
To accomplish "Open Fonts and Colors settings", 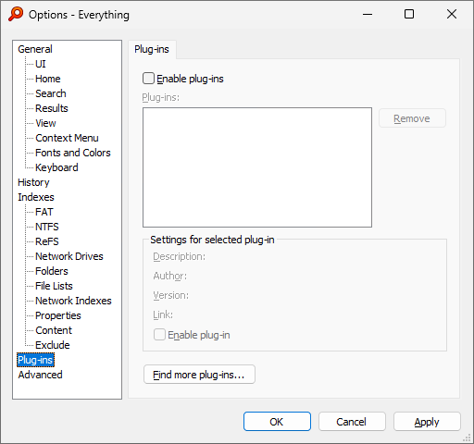I will [73, 153].
